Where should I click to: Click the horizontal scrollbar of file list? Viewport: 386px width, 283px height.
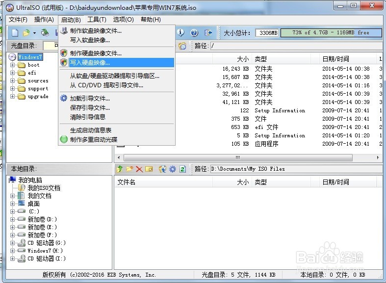(x=238, y=157)
